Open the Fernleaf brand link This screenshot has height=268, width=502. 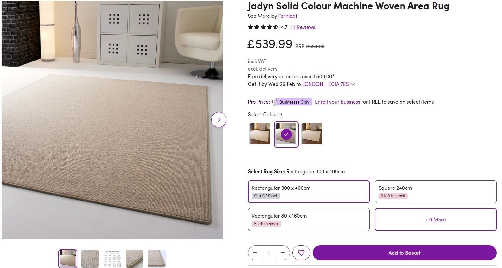[288, 16]
